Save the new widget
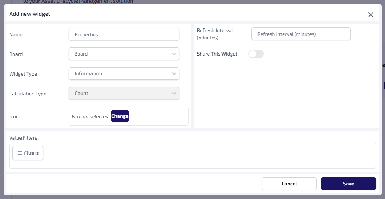The height and width of the screenshot is (199, 385). coord(348,184)
